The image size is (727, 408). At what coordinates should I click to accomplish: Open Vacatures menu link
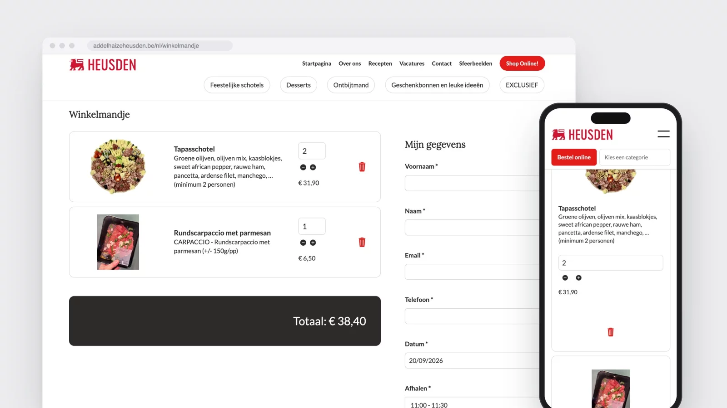(x=412, y=63)
